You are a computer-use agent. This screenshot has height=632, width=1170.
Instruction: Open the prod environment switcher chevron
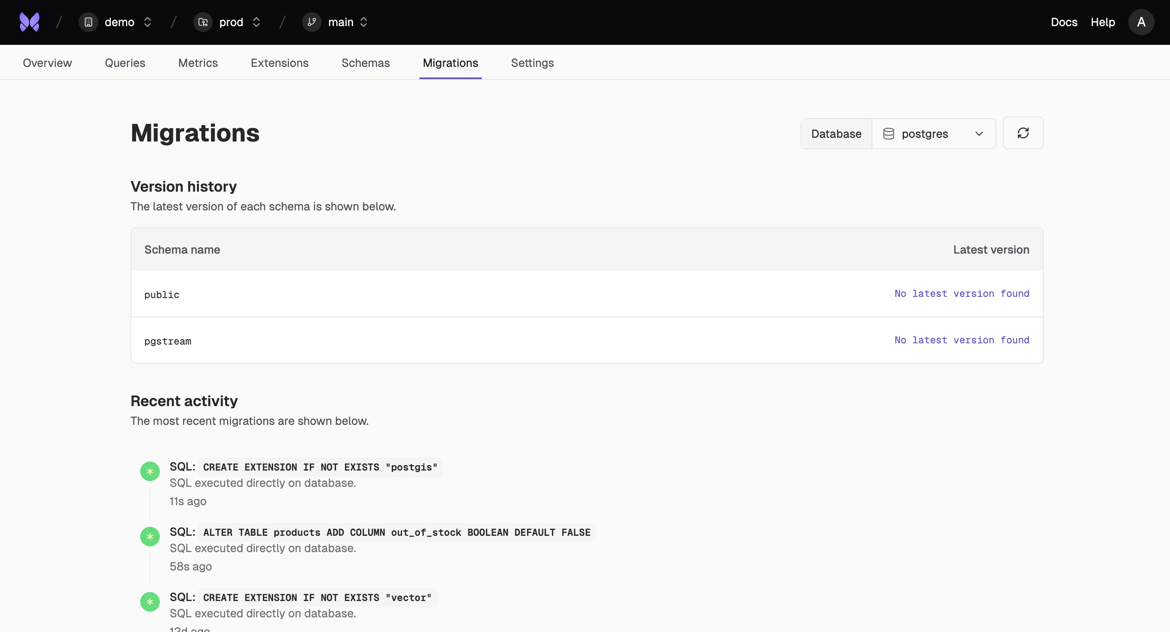(256, 22)
